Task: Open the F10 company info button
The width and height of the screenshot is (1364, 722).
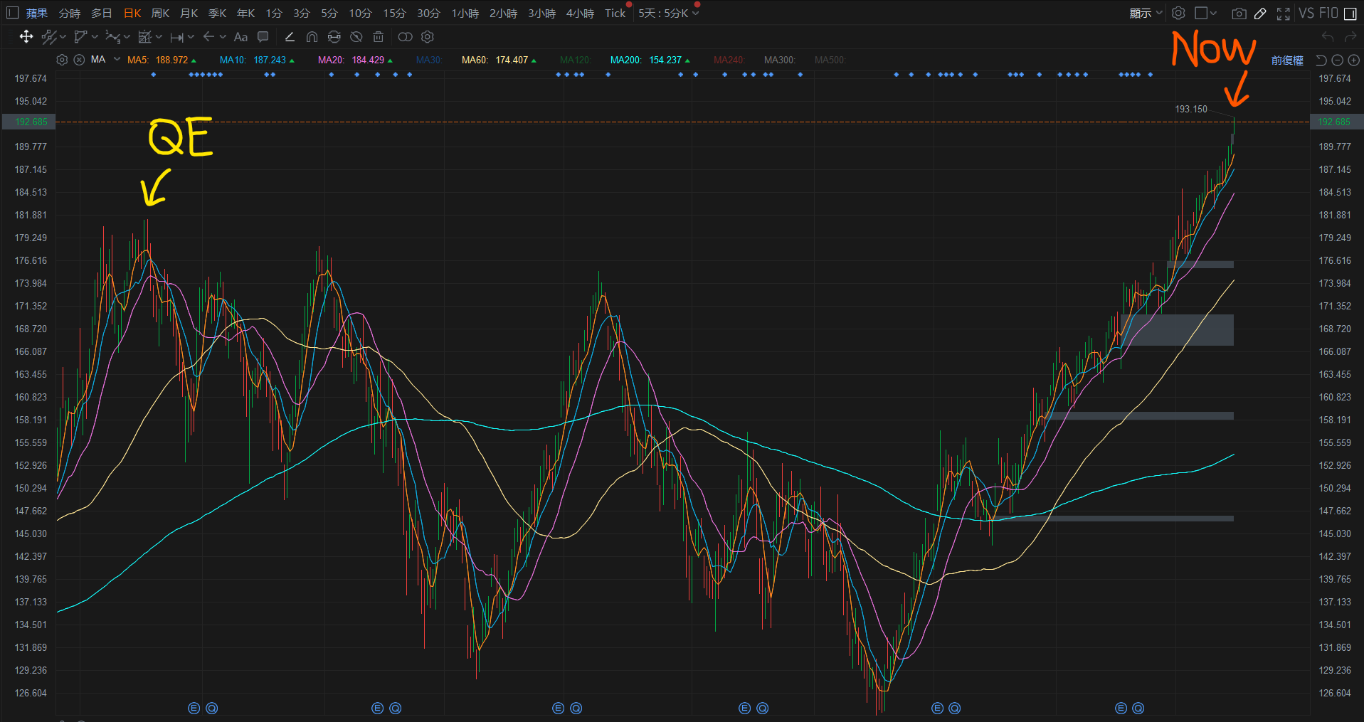Action: 1328,13
